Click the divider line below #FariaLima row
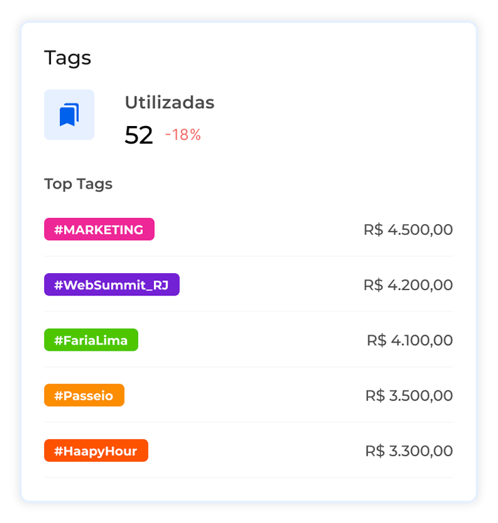The image size is (498, 523). click(248, 367)
